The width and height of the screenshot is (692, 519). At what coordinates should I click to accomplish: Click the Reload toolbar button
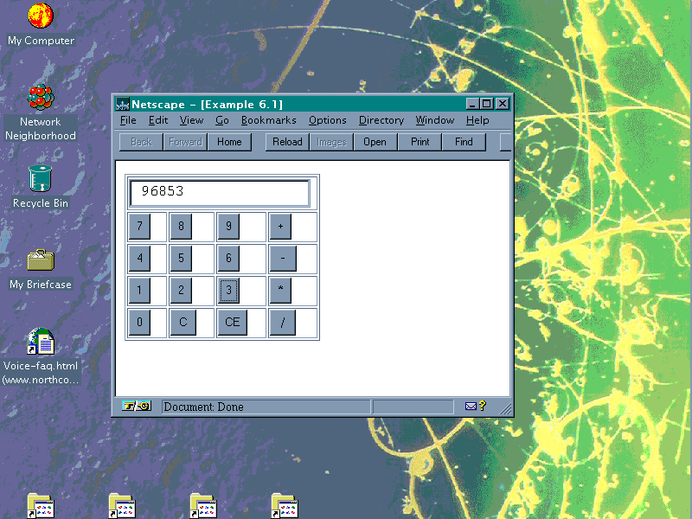pyautogui.click(x=287, y=142)
